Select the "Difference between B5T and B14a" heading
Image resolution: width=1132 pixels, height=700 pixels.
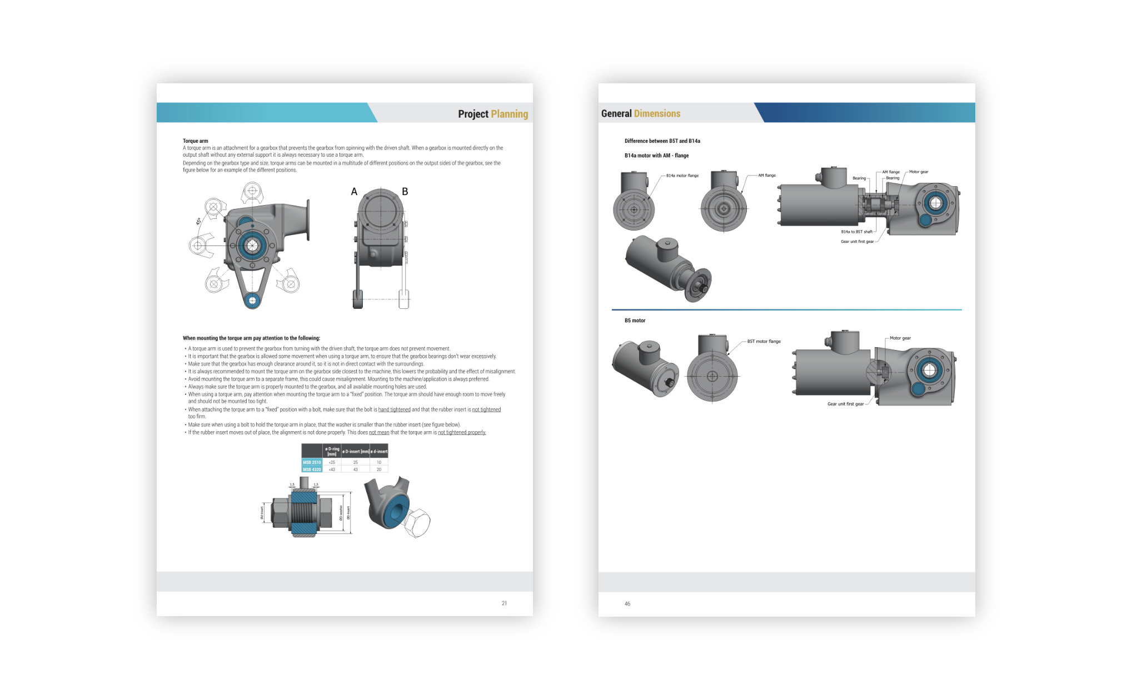click(662, 141)
